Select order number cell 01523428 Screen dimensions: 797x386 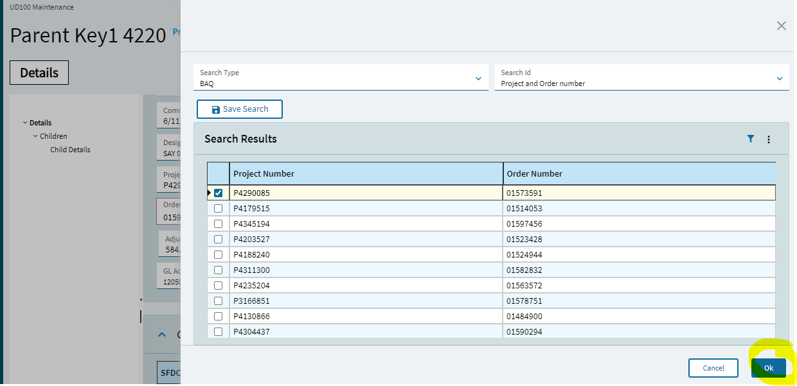[640, 239]
